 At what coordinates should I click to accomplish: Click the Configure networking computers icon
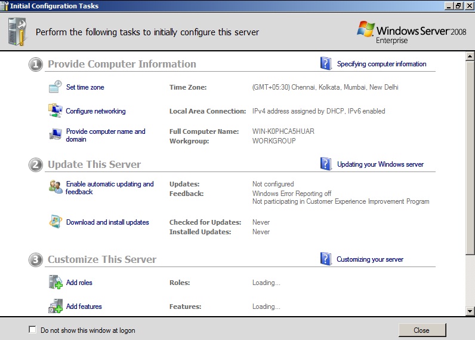pyautogui.click(x=55, y=111)
